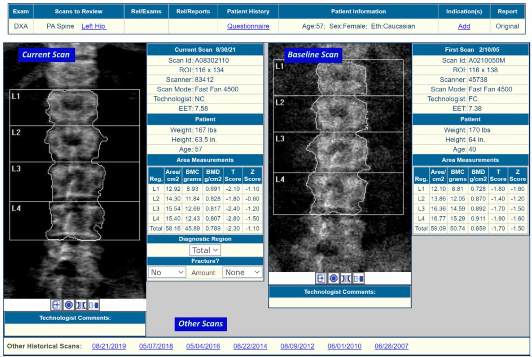Click the two-rectangles contrast icon under the Baseline Scan image
The image size is (532, 357).
coord(358,278)
